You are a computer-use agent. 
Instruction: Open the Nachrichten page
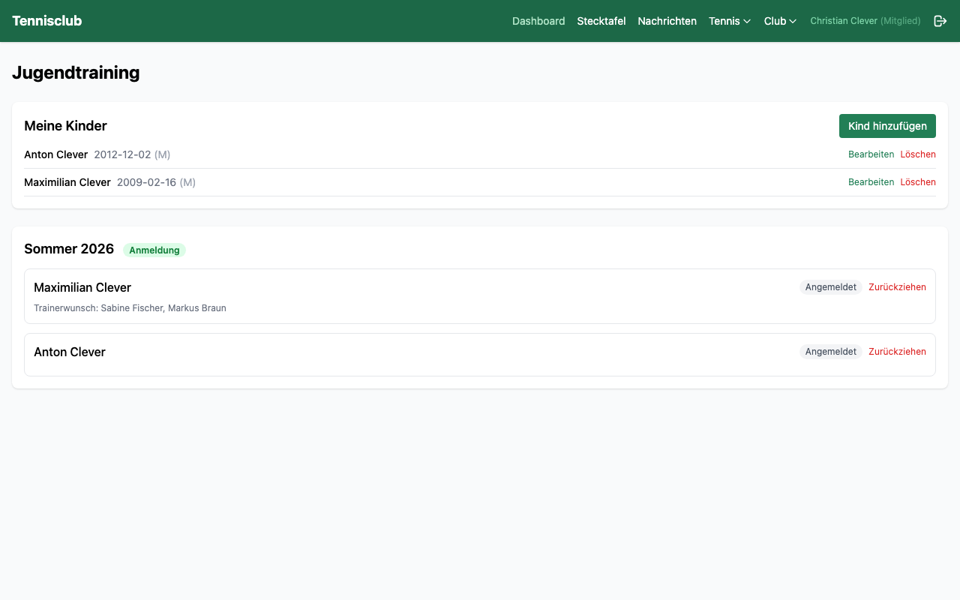(x=667, y=21)
